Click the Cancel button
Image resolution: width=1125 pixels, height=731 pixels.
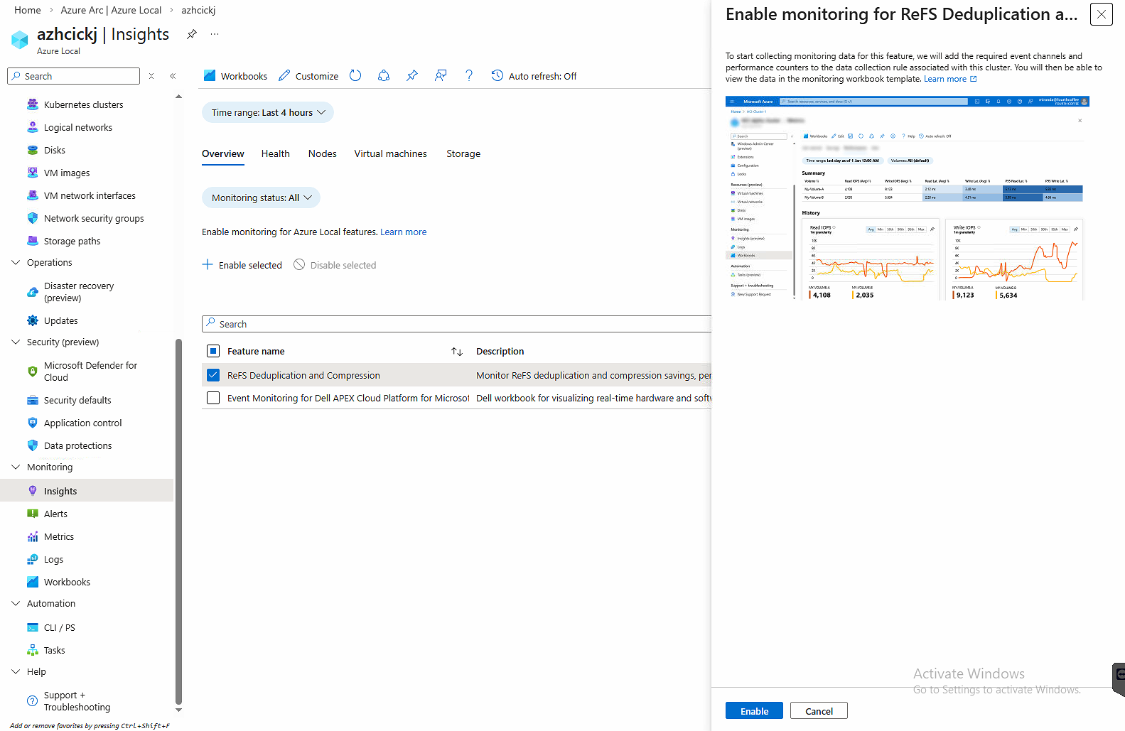[x=819, y=711]
